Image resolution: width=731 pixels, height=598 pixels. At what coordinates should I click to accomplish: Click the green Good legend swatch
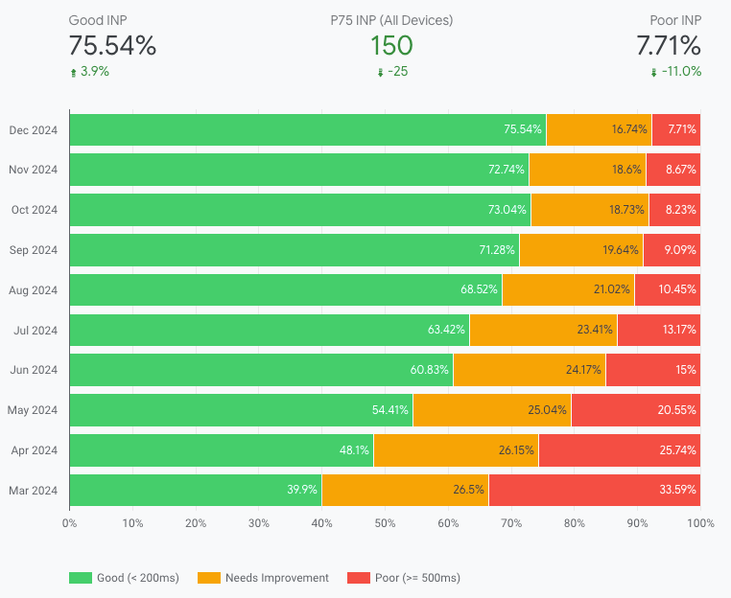81,578
